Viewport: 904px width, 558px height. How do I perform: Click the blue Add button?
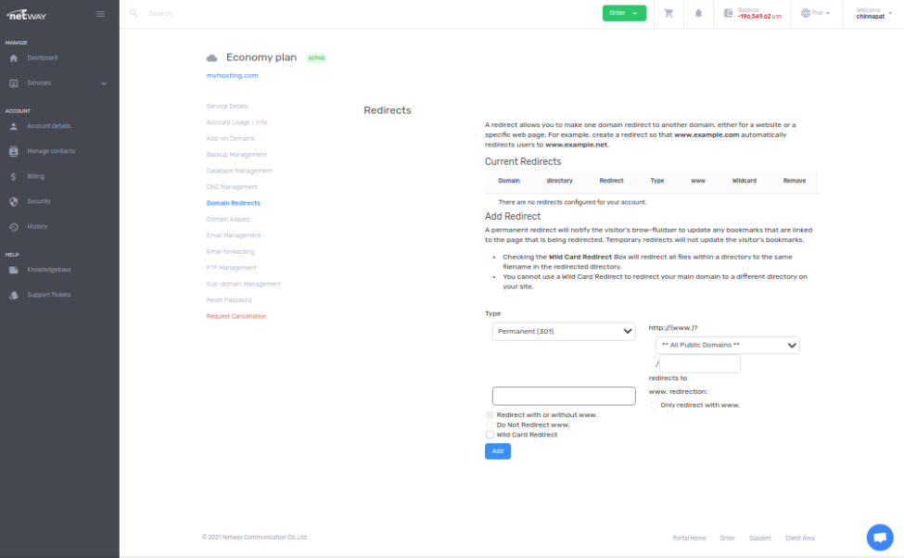tap(497, 451)
